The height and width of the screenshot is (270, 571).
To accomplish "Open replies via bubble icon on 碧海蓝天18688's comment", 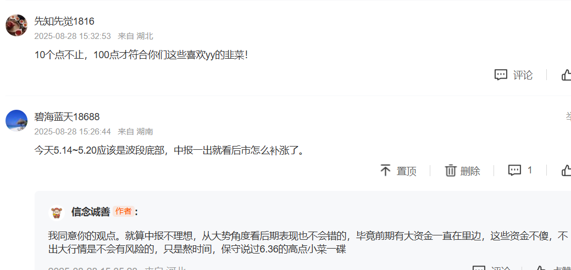I will point(514,170).
